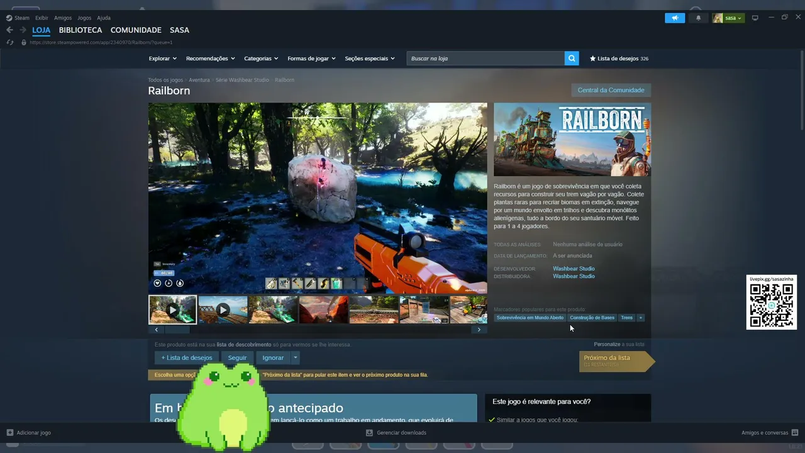Expand the Seções especiais menu
This screenshot has height=453, width=805.
[370, 59]
